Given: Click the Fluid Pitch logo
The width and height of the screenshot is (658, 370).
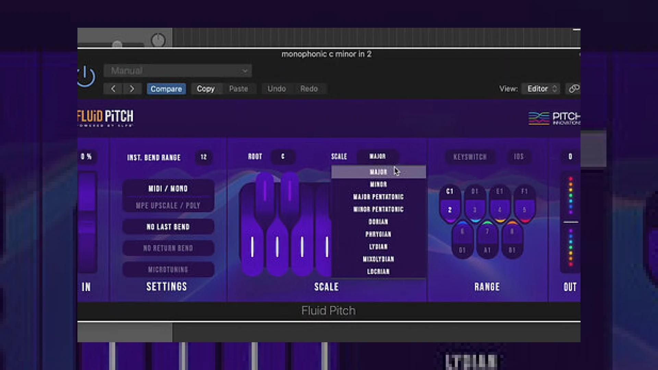Looking at the screenshot, I should [x=105, y=118].
